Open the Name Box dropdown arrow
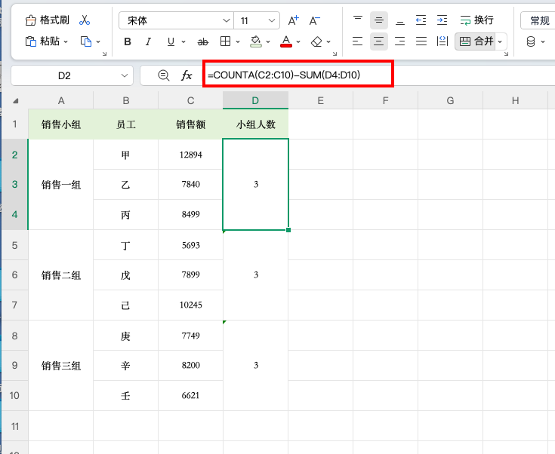The image size is (555, 454). click(x=125, y=75)
